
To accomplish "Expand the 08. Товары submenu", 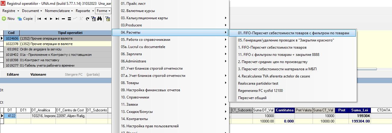I will click(171, 83).
